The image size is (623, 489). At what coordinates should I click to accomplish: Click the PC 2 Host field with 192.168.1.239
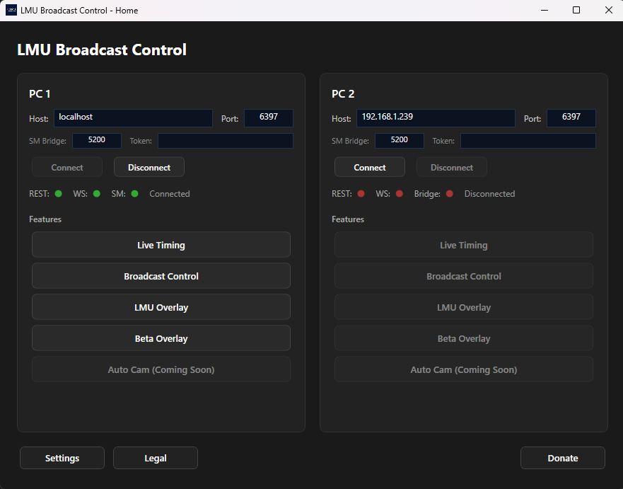point(436,118)
